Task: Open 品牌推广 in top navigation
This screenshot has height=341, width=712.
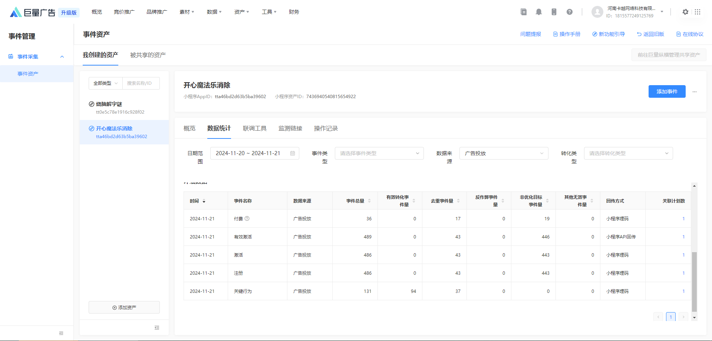Action: [157, 12]
